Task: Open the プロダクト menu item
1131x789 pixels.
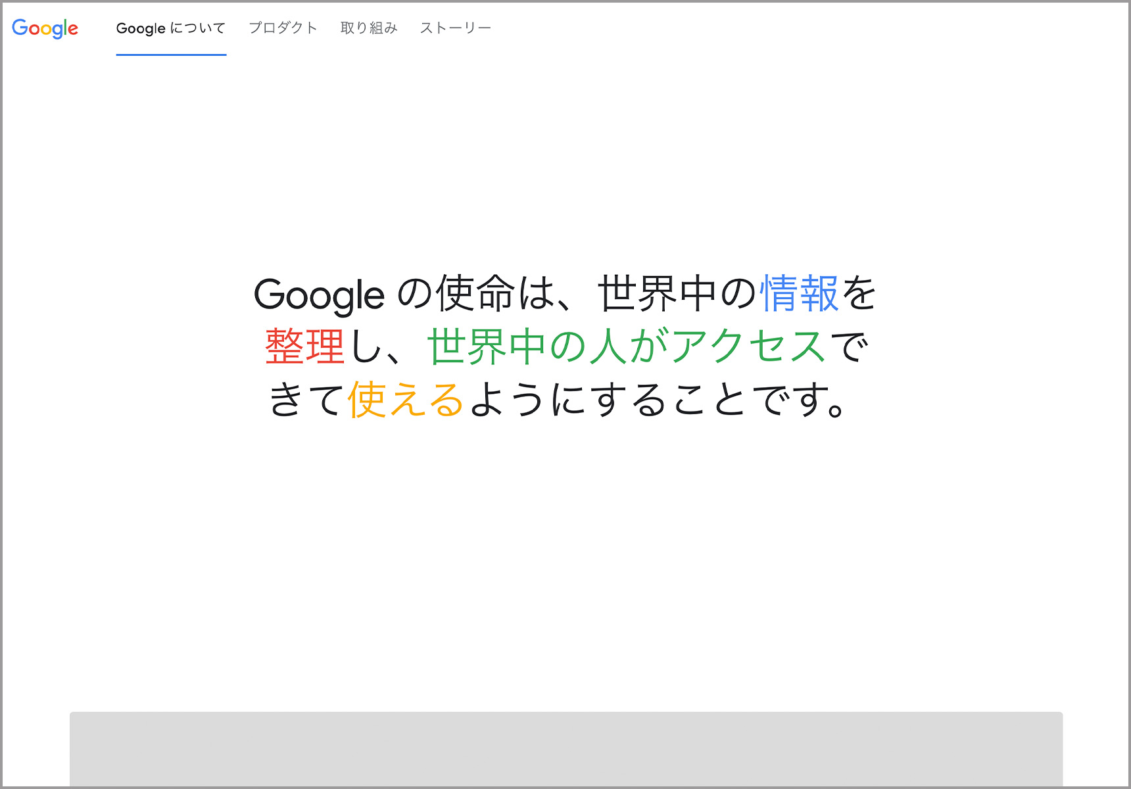Action: click(283, 28)
